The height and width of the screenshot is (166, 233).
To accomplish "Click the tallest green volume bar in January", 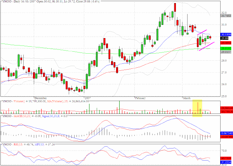I will (119, 107).
